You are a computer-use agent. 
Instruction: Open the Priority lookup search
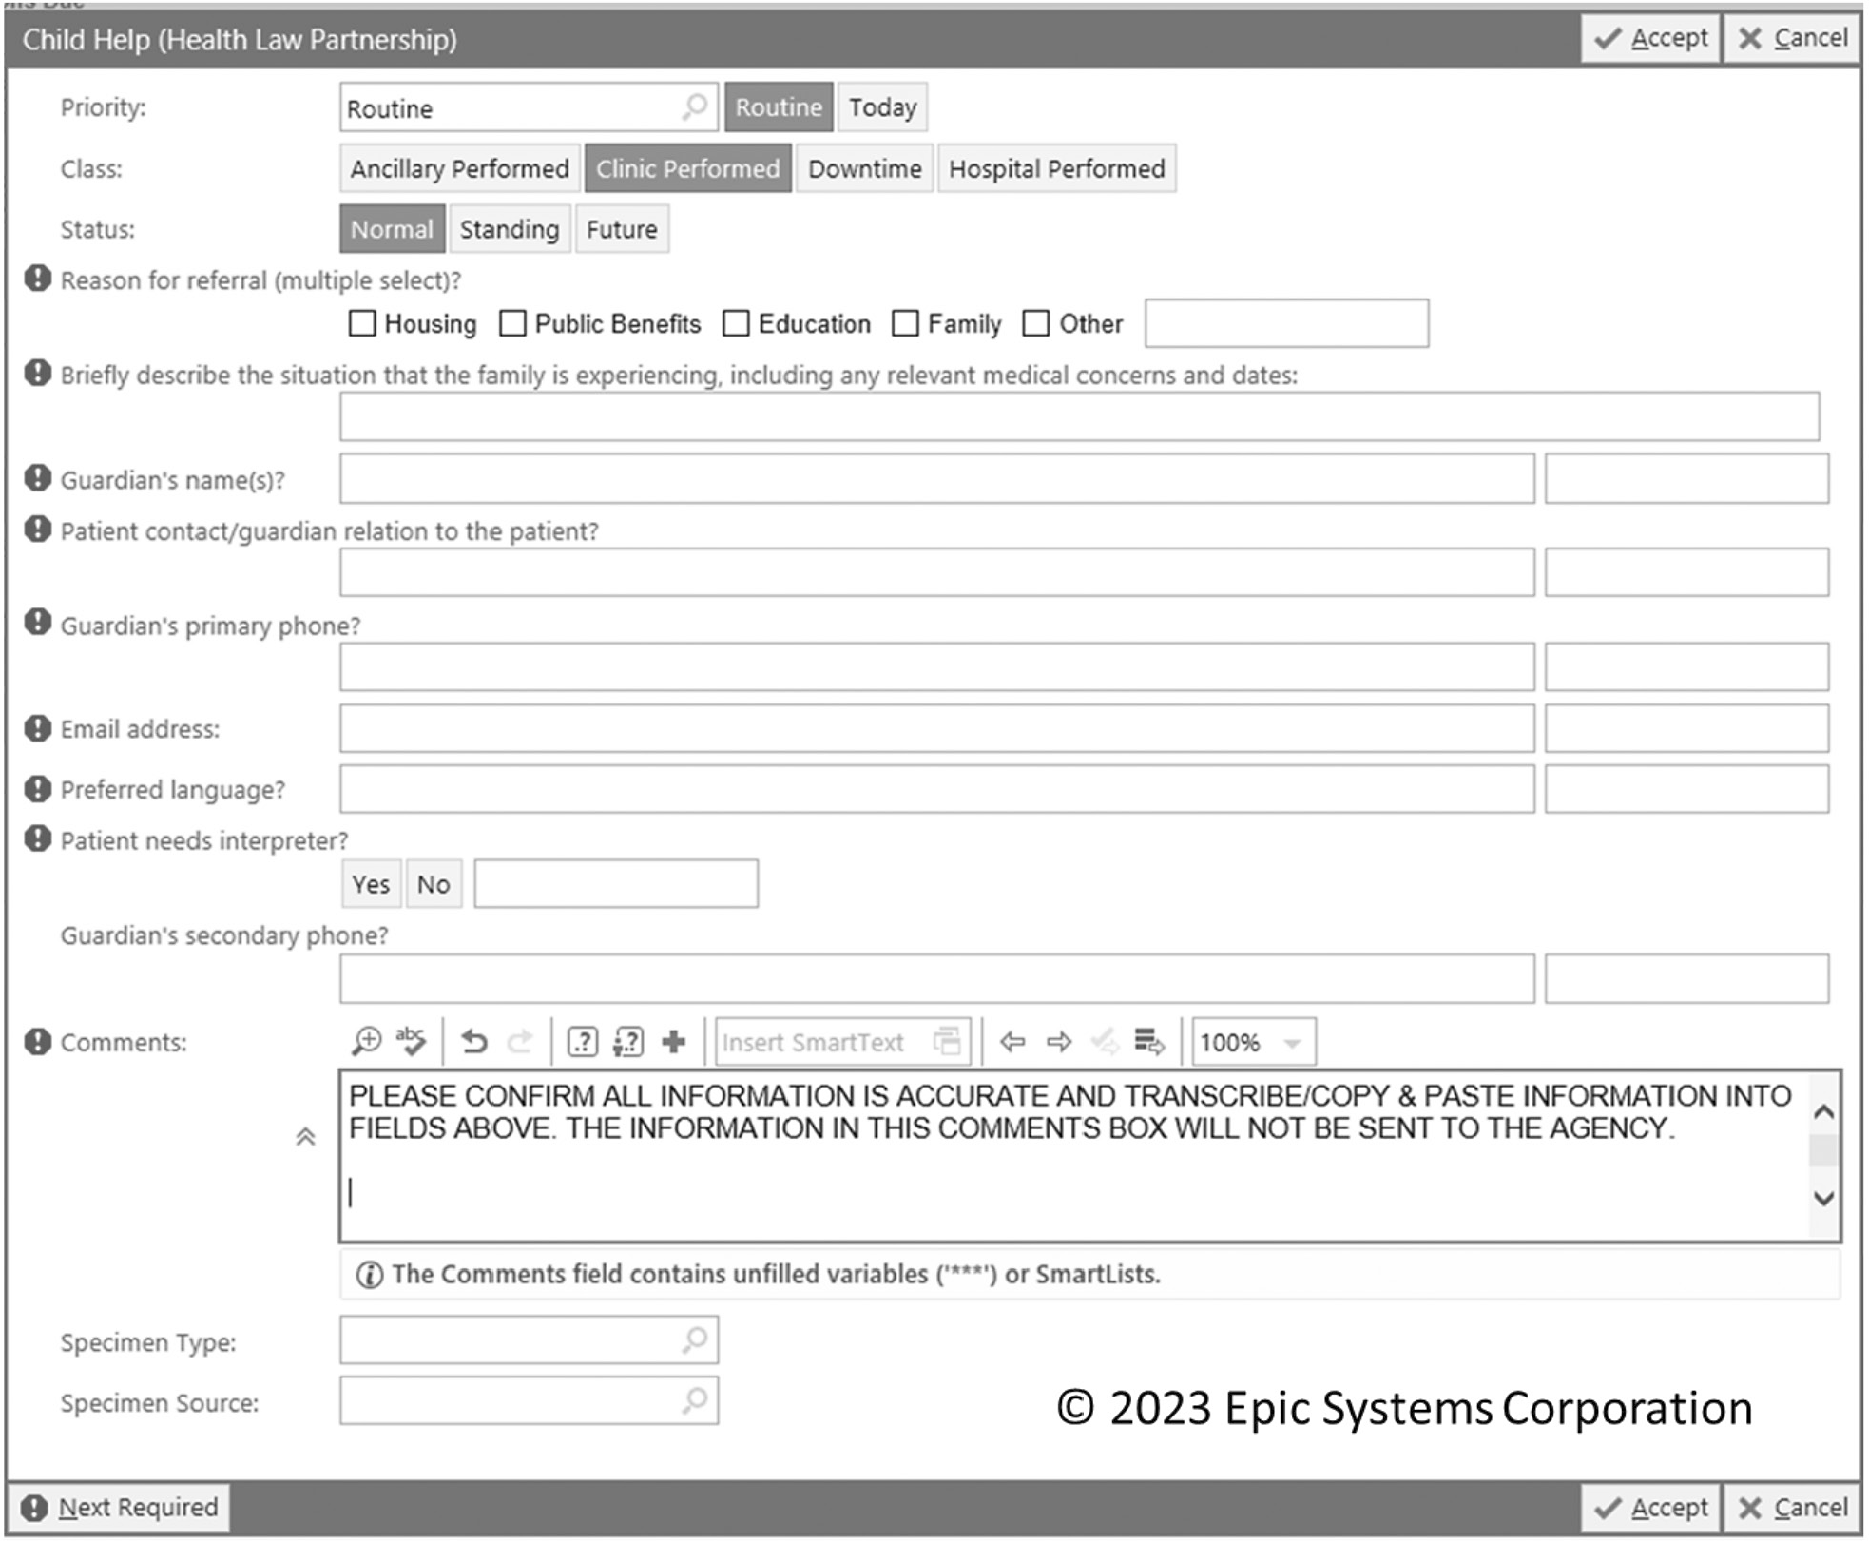[695, 107]
